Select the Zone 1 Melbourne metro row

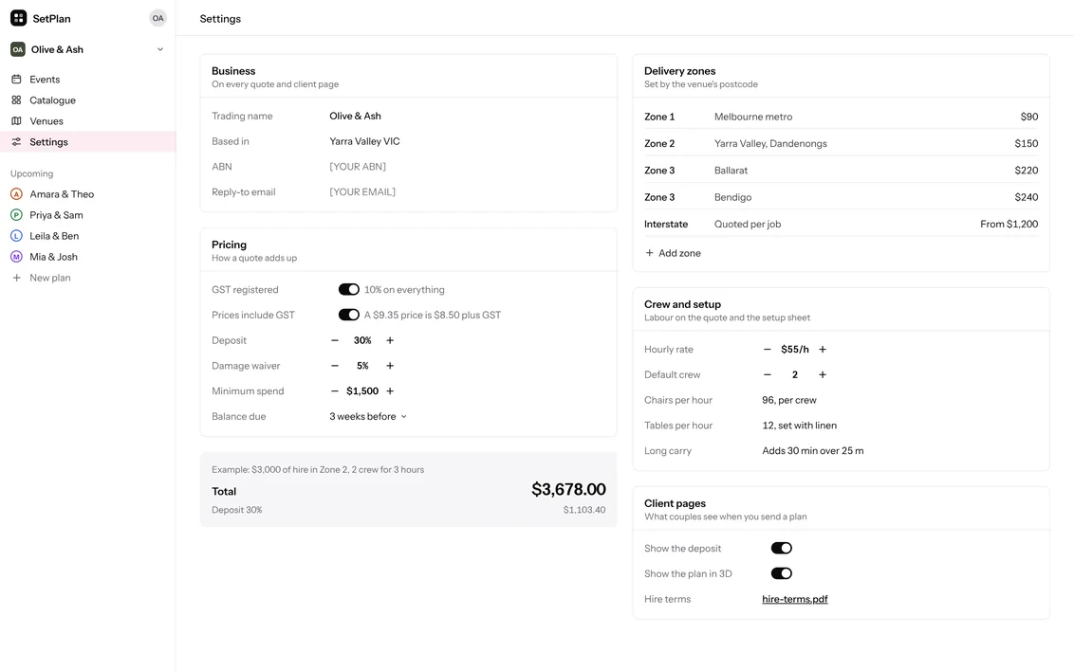(842, 117)
